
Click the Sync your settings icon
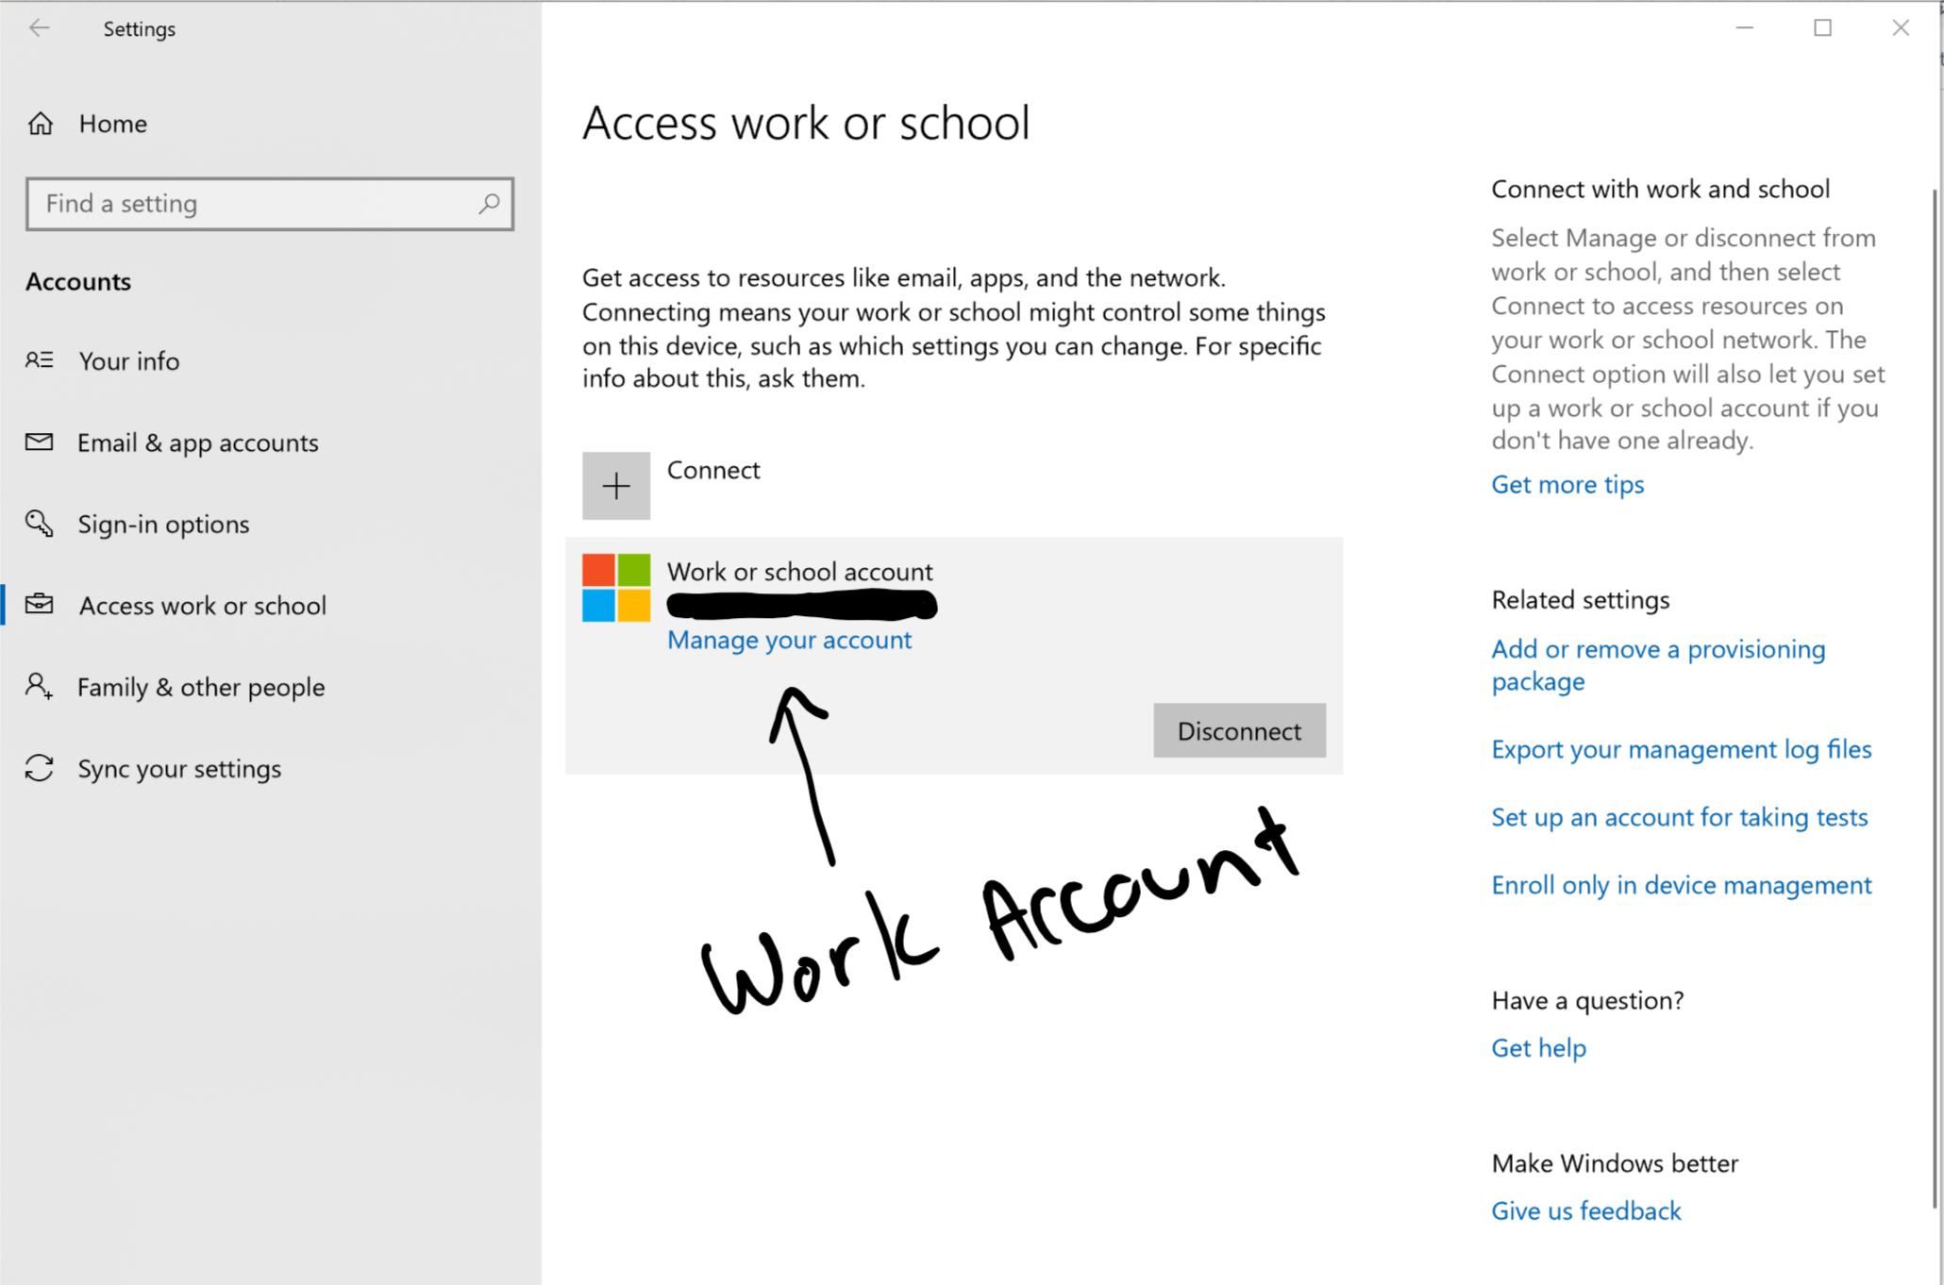click(40, 768)
